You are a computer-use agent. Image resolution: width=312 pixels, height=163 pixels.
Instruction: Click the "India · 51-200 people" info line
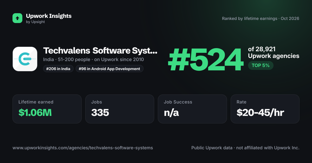94,60
